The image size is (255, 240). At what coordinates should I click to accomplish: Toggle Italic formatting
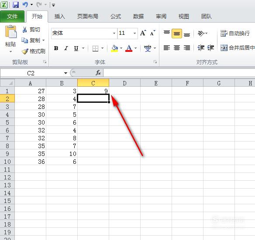[x=66, y=48]
